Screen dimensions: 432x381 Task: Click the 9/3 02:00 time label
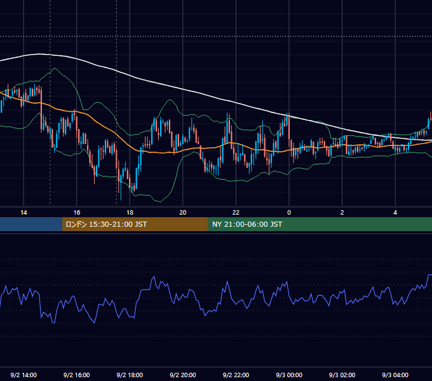pyautogui.click(x=342, y=375)
